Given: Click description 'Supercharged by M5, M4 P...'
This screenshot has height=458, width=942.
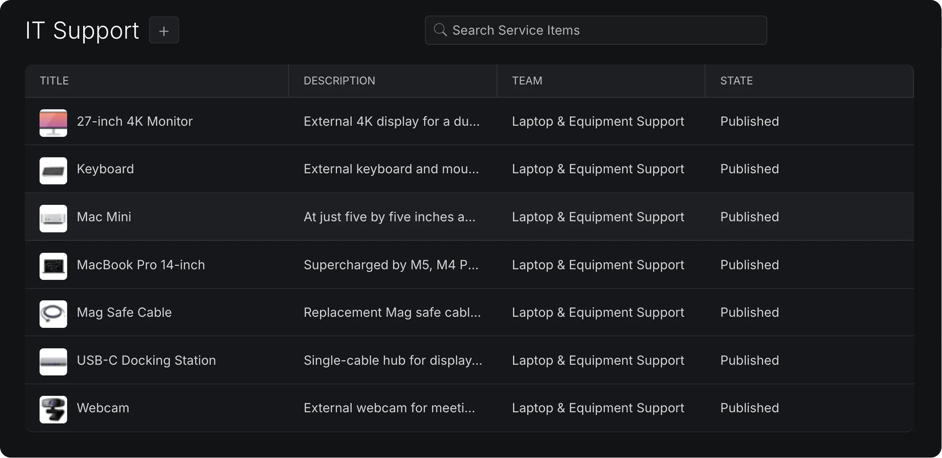Looking at the screenshot, I should tap(391, 265).
